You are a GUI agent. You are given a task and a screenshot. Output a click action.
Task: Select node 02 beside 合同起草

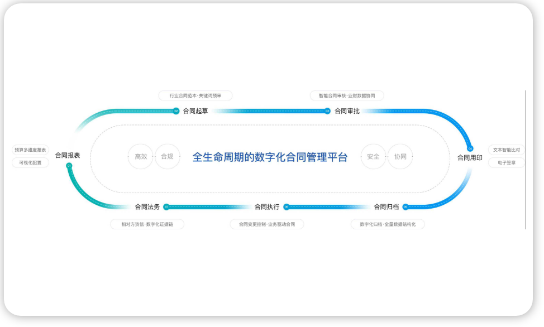[x=176, y=111]
